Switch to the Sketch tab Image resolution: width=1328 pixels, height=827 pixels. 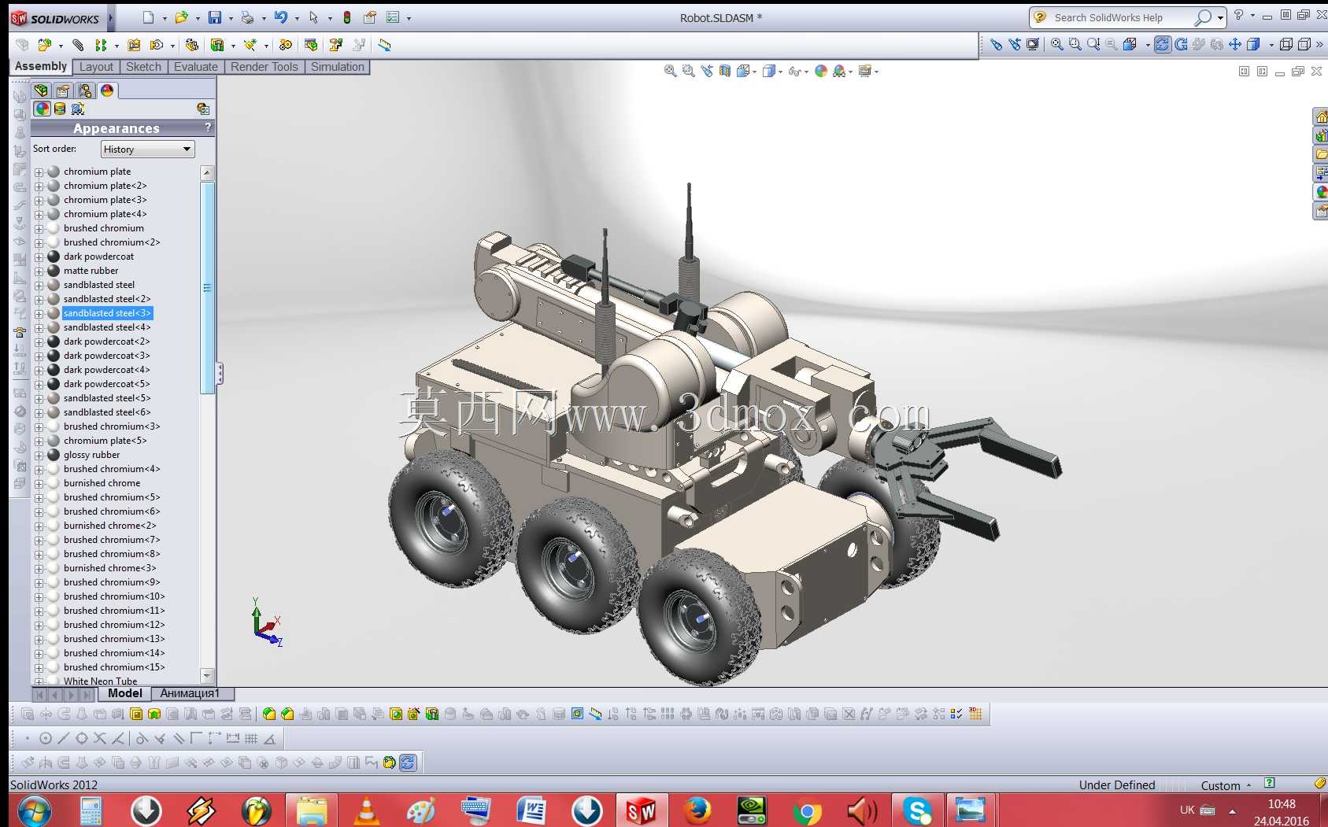coord(143,67)
